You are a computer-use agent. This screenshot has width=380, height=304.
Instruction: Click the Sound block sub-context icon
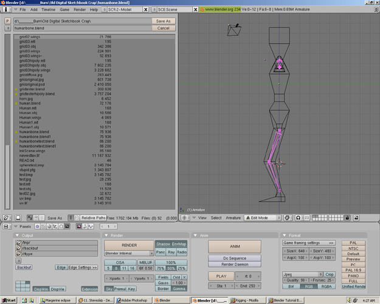(x=91, y=226)
